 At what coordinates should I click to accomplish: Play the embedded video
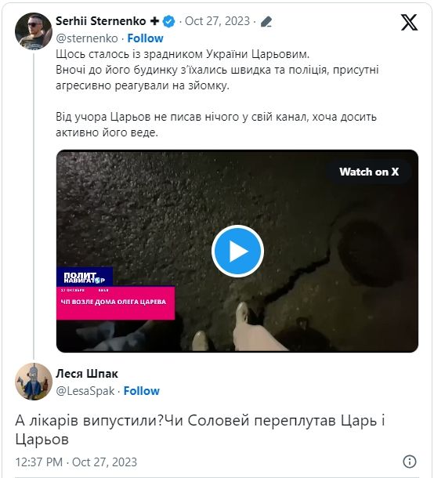(x=237, y=252)
